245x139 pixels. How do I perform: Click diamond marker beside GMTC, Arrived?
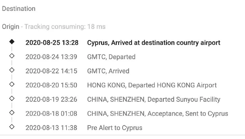point(12,70)
